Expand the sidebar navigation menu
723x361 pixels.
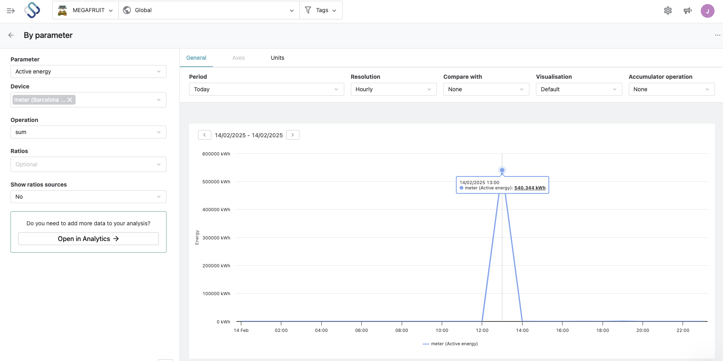click(11, 10)
